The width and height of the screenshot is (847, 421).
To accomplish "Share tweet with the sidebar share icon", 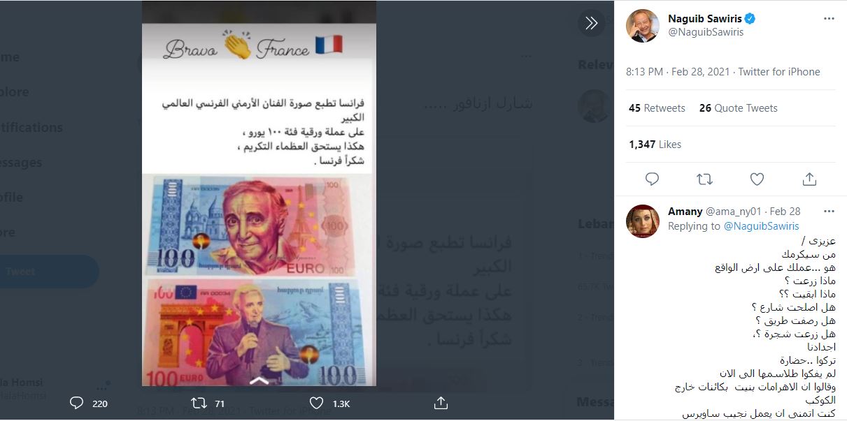I will click(809, 179).
